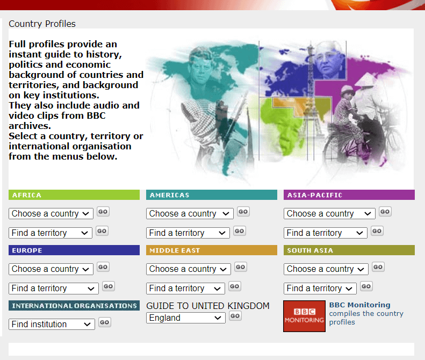
Task: Click GO beside Middle East country dropdown
Action: pyautogui.click(x=240, y=267)
